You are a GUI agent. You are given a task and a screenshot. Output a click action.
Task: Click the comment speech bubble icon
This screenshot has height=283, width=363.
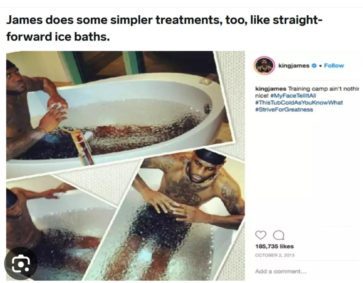coord(278,236)
